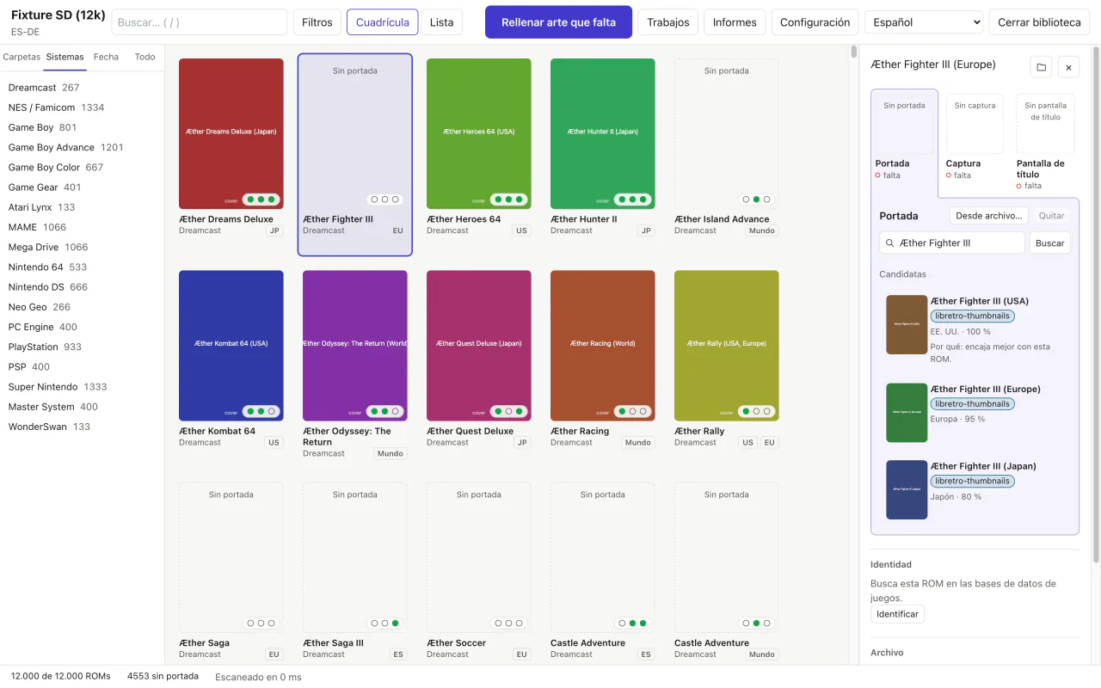Select Nintendo 64 system
Image resolution: width=1101 pixels, height=688 pixels.
[82, 267]
